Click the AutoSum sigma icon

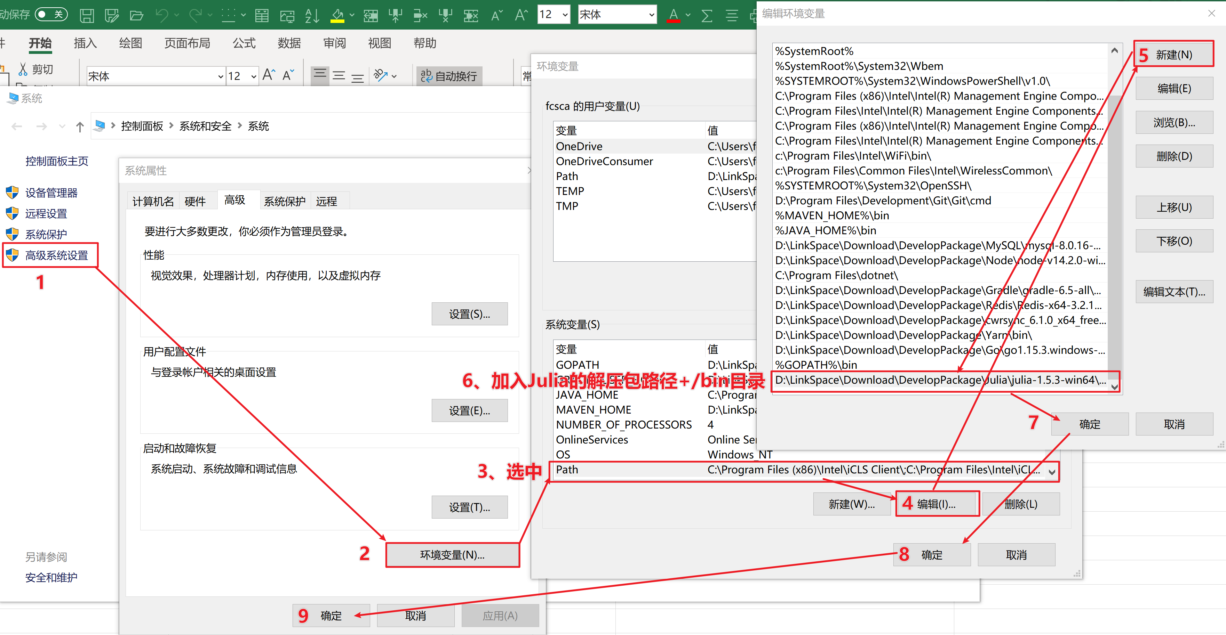[x=707, y=16]
